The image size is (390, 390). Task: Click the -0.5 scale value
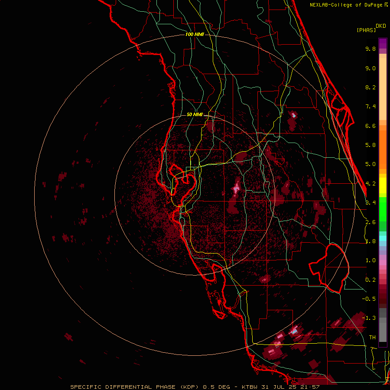[x=369, y=299]
